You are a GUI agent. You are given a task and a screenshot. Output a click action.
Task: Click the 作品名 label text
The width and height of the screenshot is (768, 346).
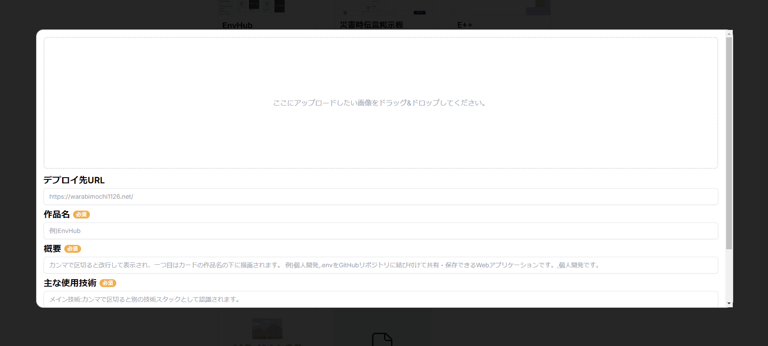click(57, 215)
